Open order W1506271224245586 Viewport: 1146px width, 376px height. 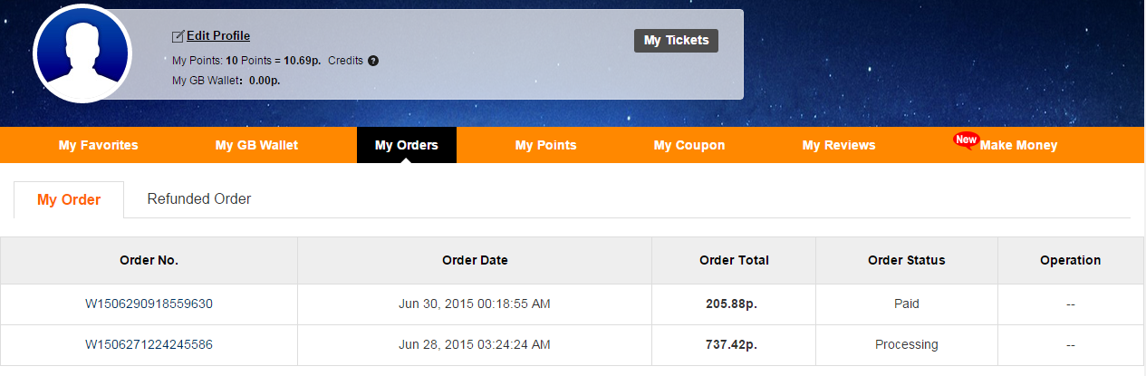tap(149, 345)
